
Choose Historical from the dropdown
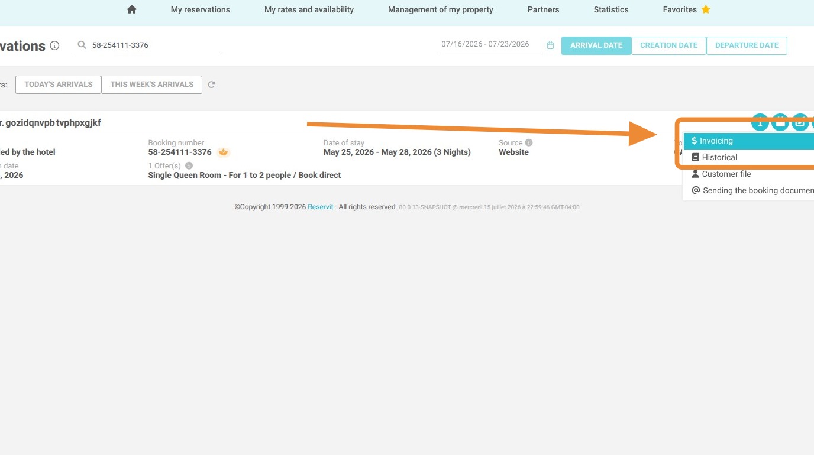[749, 157]
